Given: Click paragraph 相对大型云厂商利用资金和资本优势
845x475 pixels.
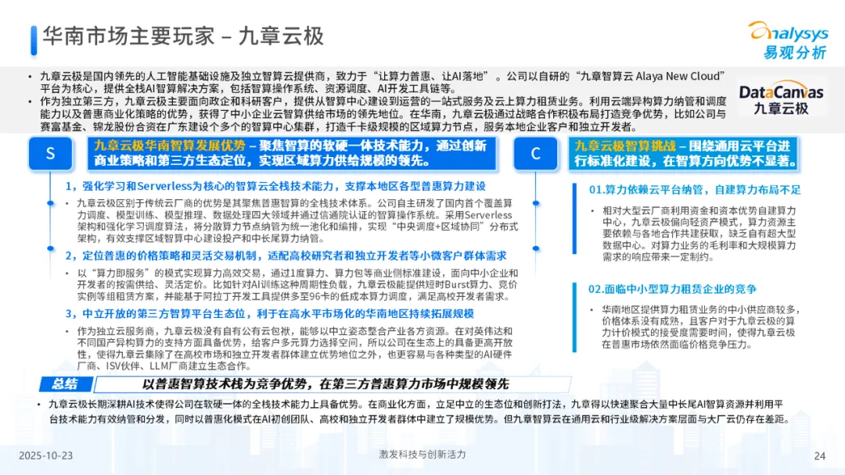Looking at the screenshot, I should [699, 234].
